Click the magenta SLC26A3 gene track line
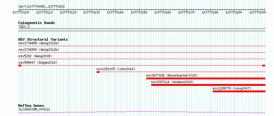This screenshot has height=116, width=274. tap(142, 112)
